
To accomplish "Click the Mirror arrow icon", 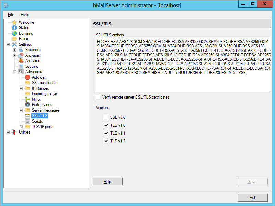I will [27, 99].
